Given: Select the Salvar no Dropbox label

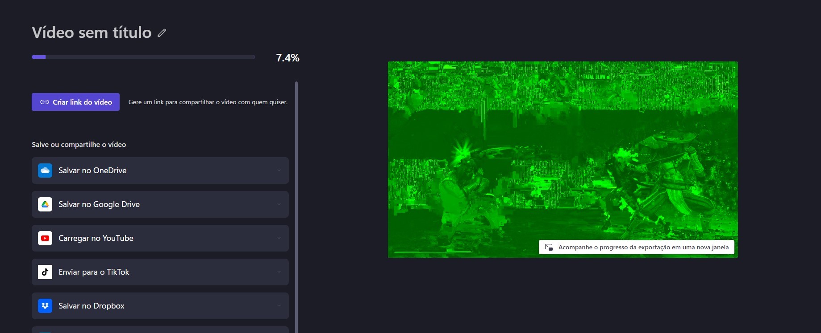Looking at the screenshot, I should 92,306.
